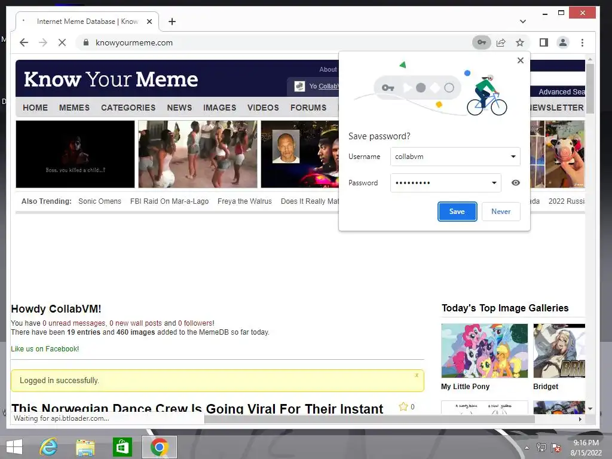The height and width of the screenshot is (459, 612).
Task: Dismiss the Logged in successfully notice
Action: [x=417, y=375]
